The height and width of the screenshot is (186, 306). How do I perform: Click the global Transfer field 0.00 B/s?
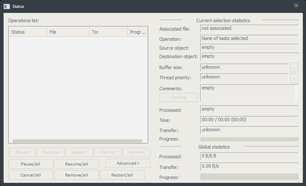tap(249, 166)
